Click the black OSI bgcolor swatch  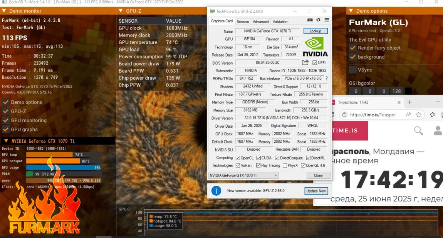[x=408, y=92]
